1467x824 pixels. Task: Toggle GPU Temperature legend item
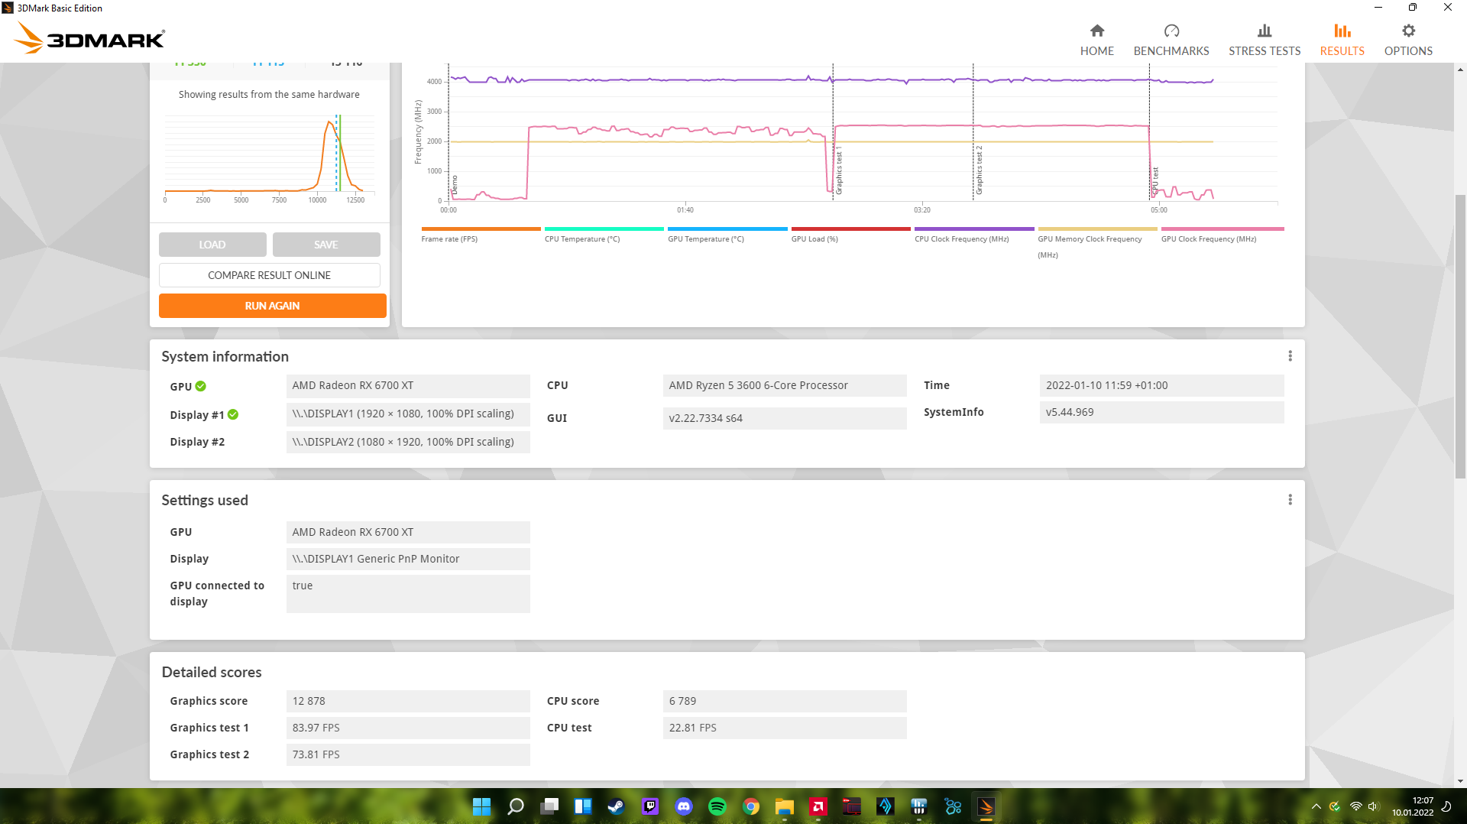point(727,235)
